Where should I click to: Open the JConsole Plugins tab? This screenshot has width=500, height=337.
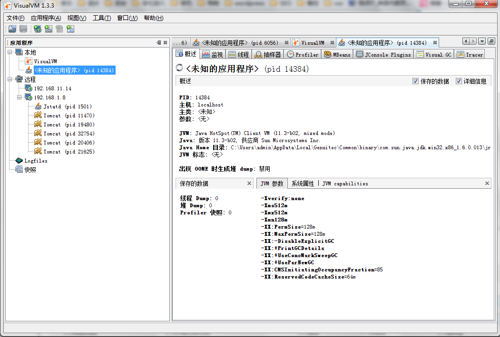coord(384,55)
